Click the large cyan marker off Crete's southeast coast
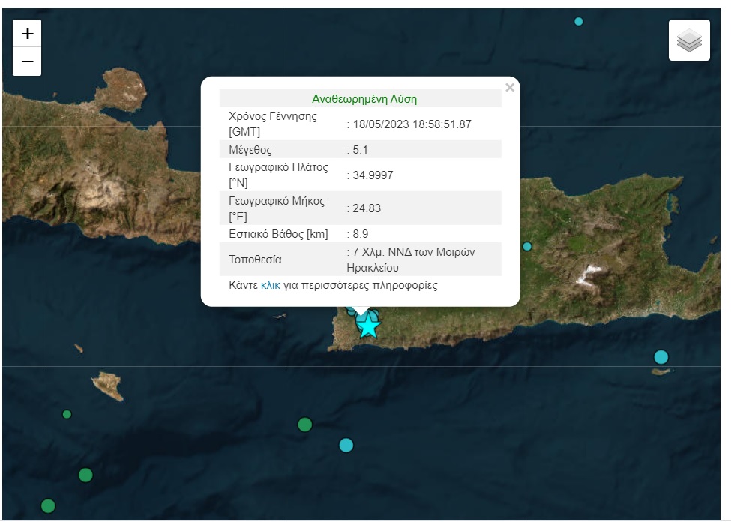 tap(661, 356)
